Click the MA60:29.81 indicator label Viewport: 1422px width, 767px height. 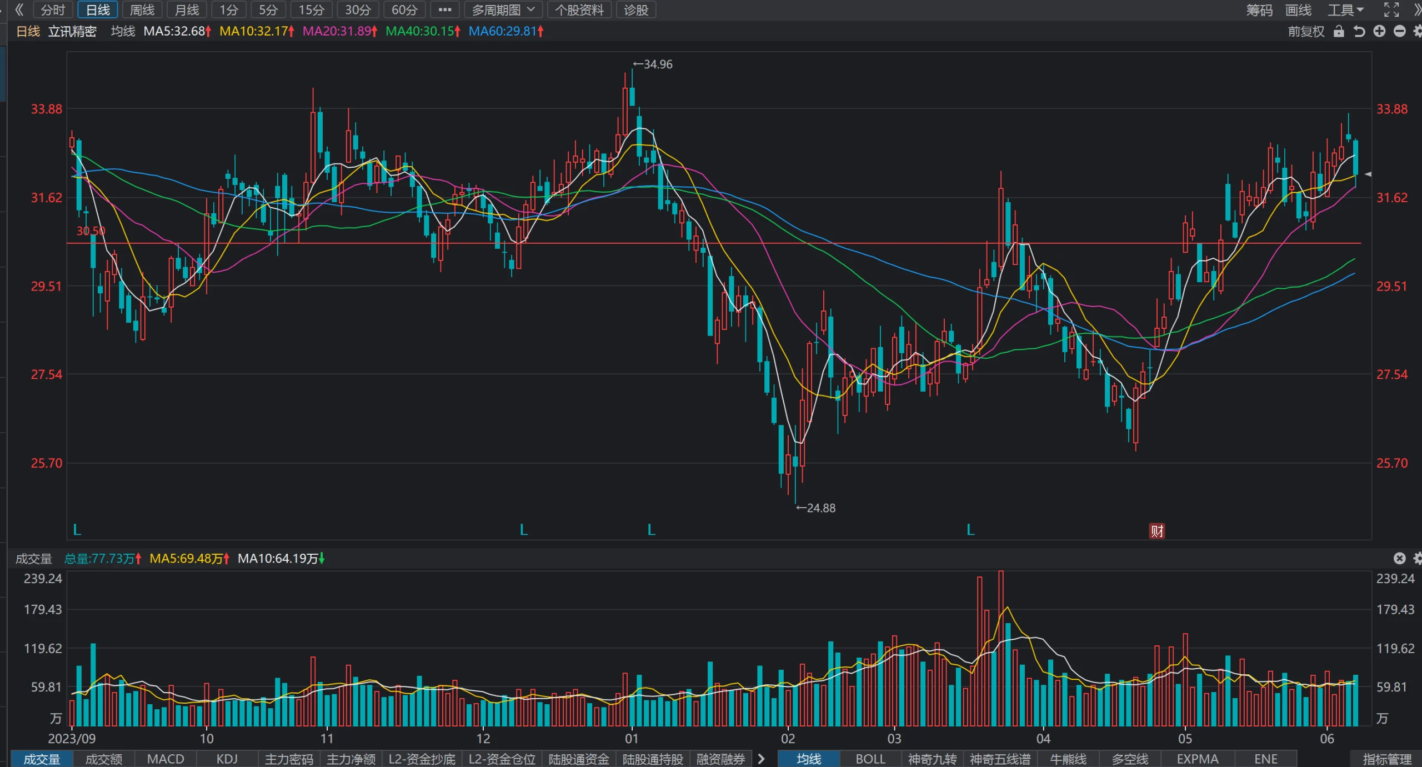point(506,31)
